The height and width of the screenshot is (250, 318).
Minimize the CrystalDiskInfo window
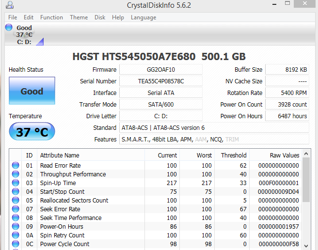(274, 4)
